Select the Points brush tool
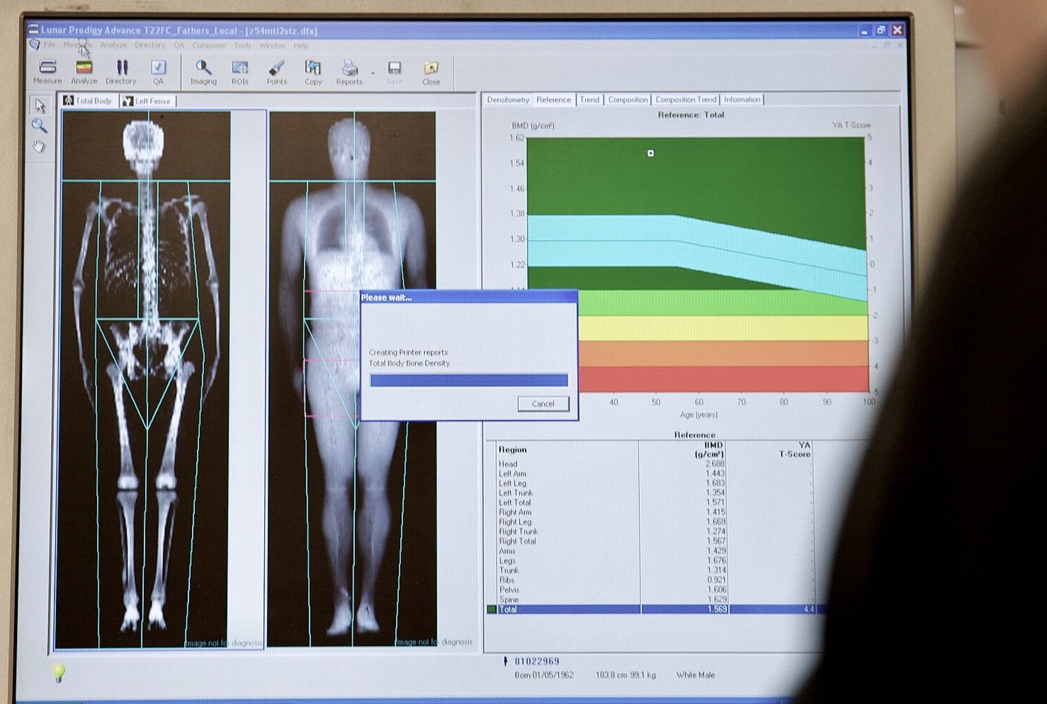This screenshot has width=1047, height=704. click(x=277, y=72)
